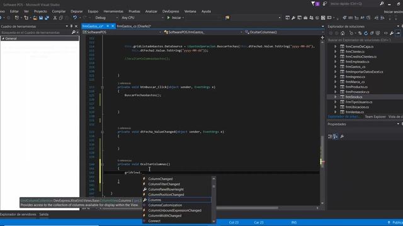Click the Quick Launch magnifier icon

click(x=382, y=4)
